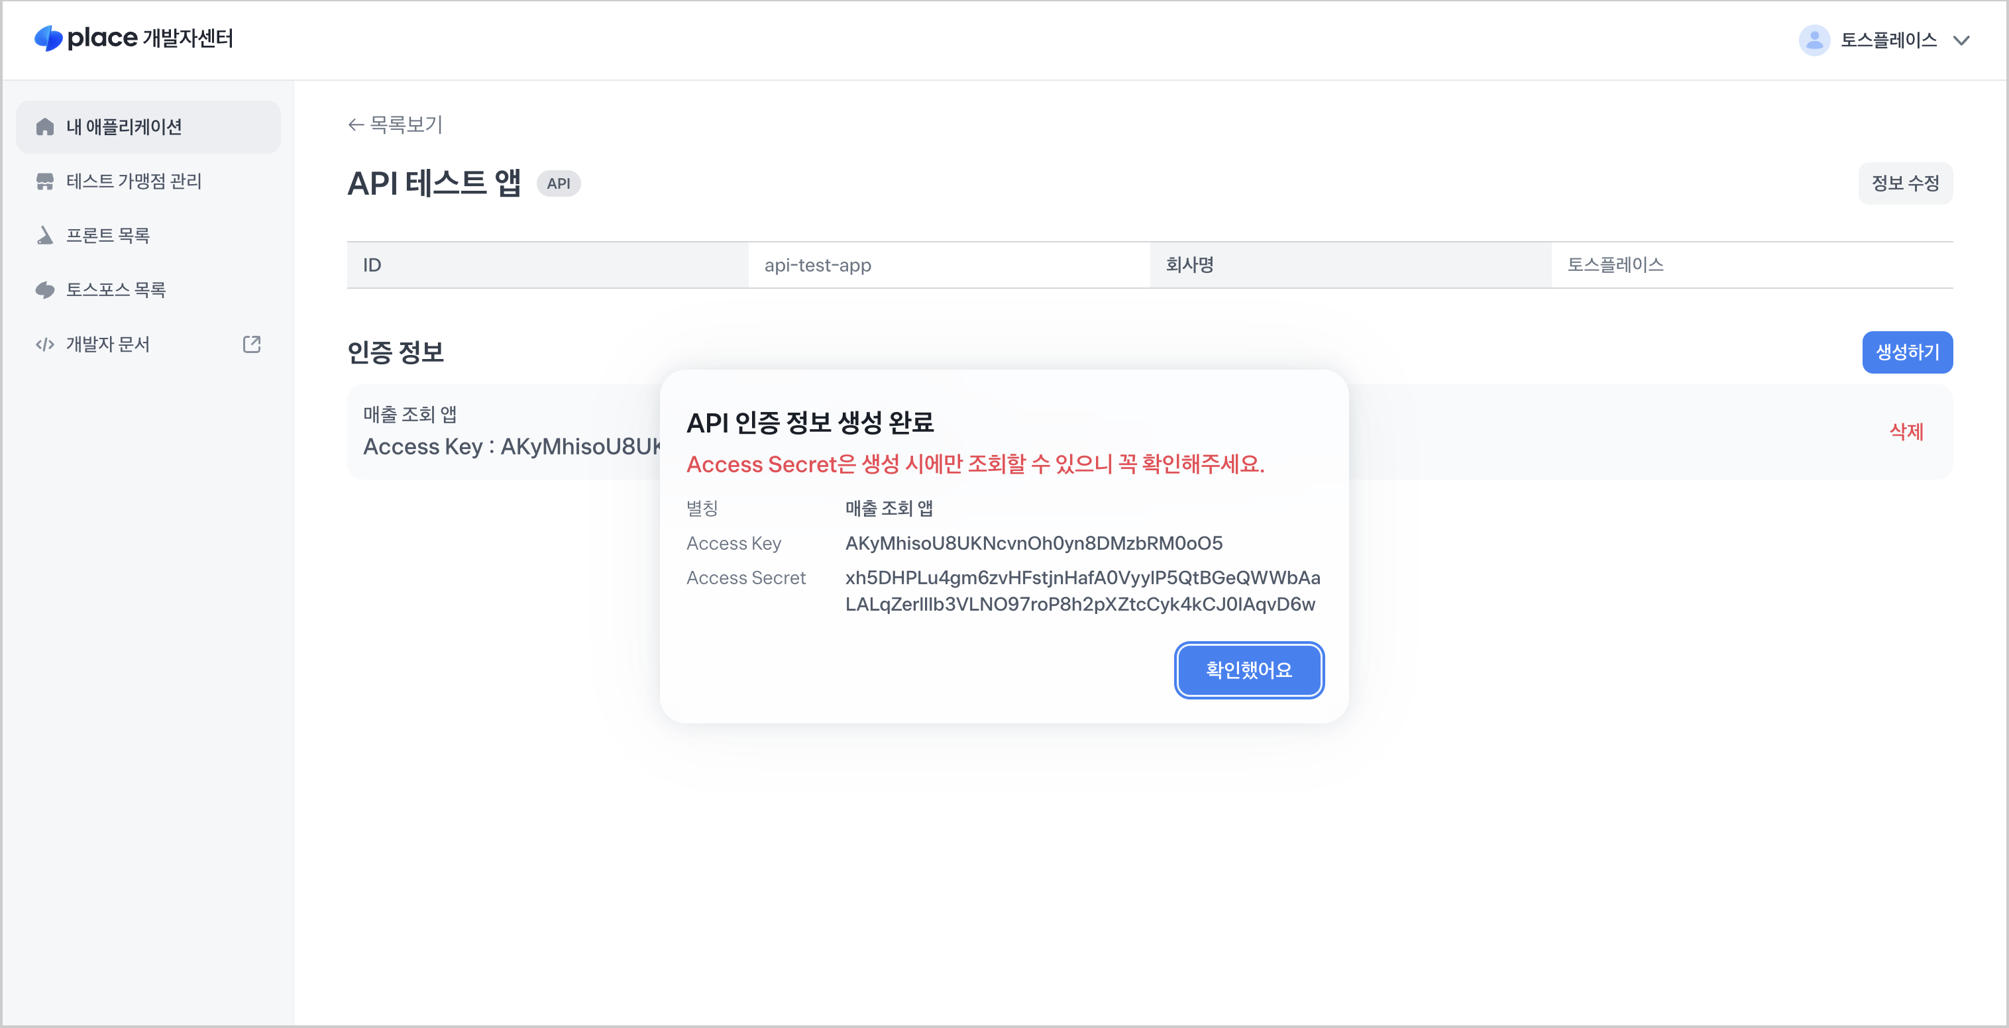Click the 삭제 link to delete credentials
Screen dimensions: 2009x1028
coord(1907,431)
